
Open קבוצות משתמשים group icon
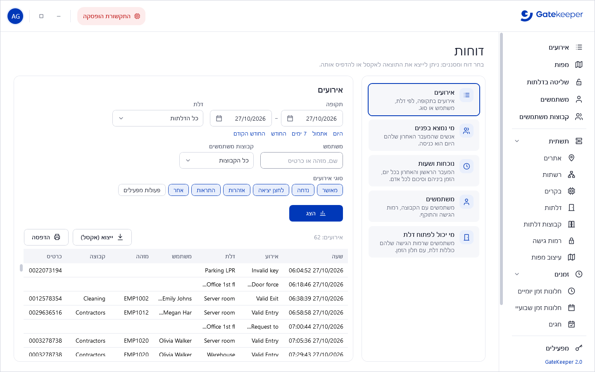(x=579, y=117)
